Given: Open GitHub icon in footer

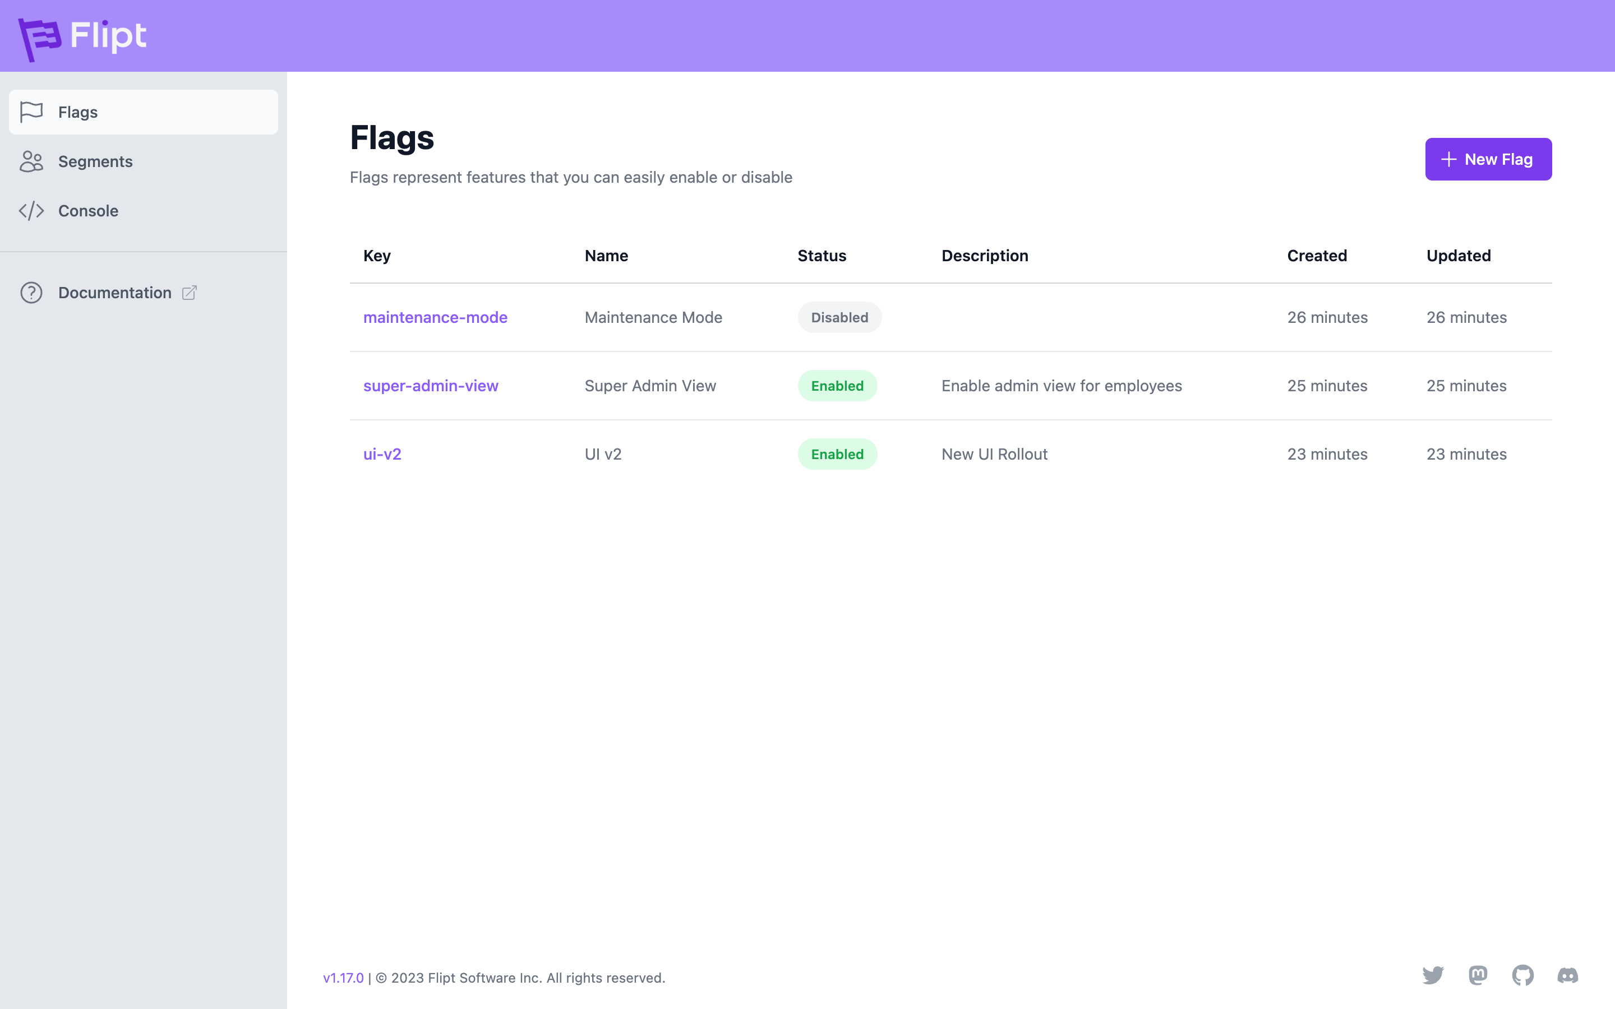Looking at the screenshot, I should point(1523,975).
